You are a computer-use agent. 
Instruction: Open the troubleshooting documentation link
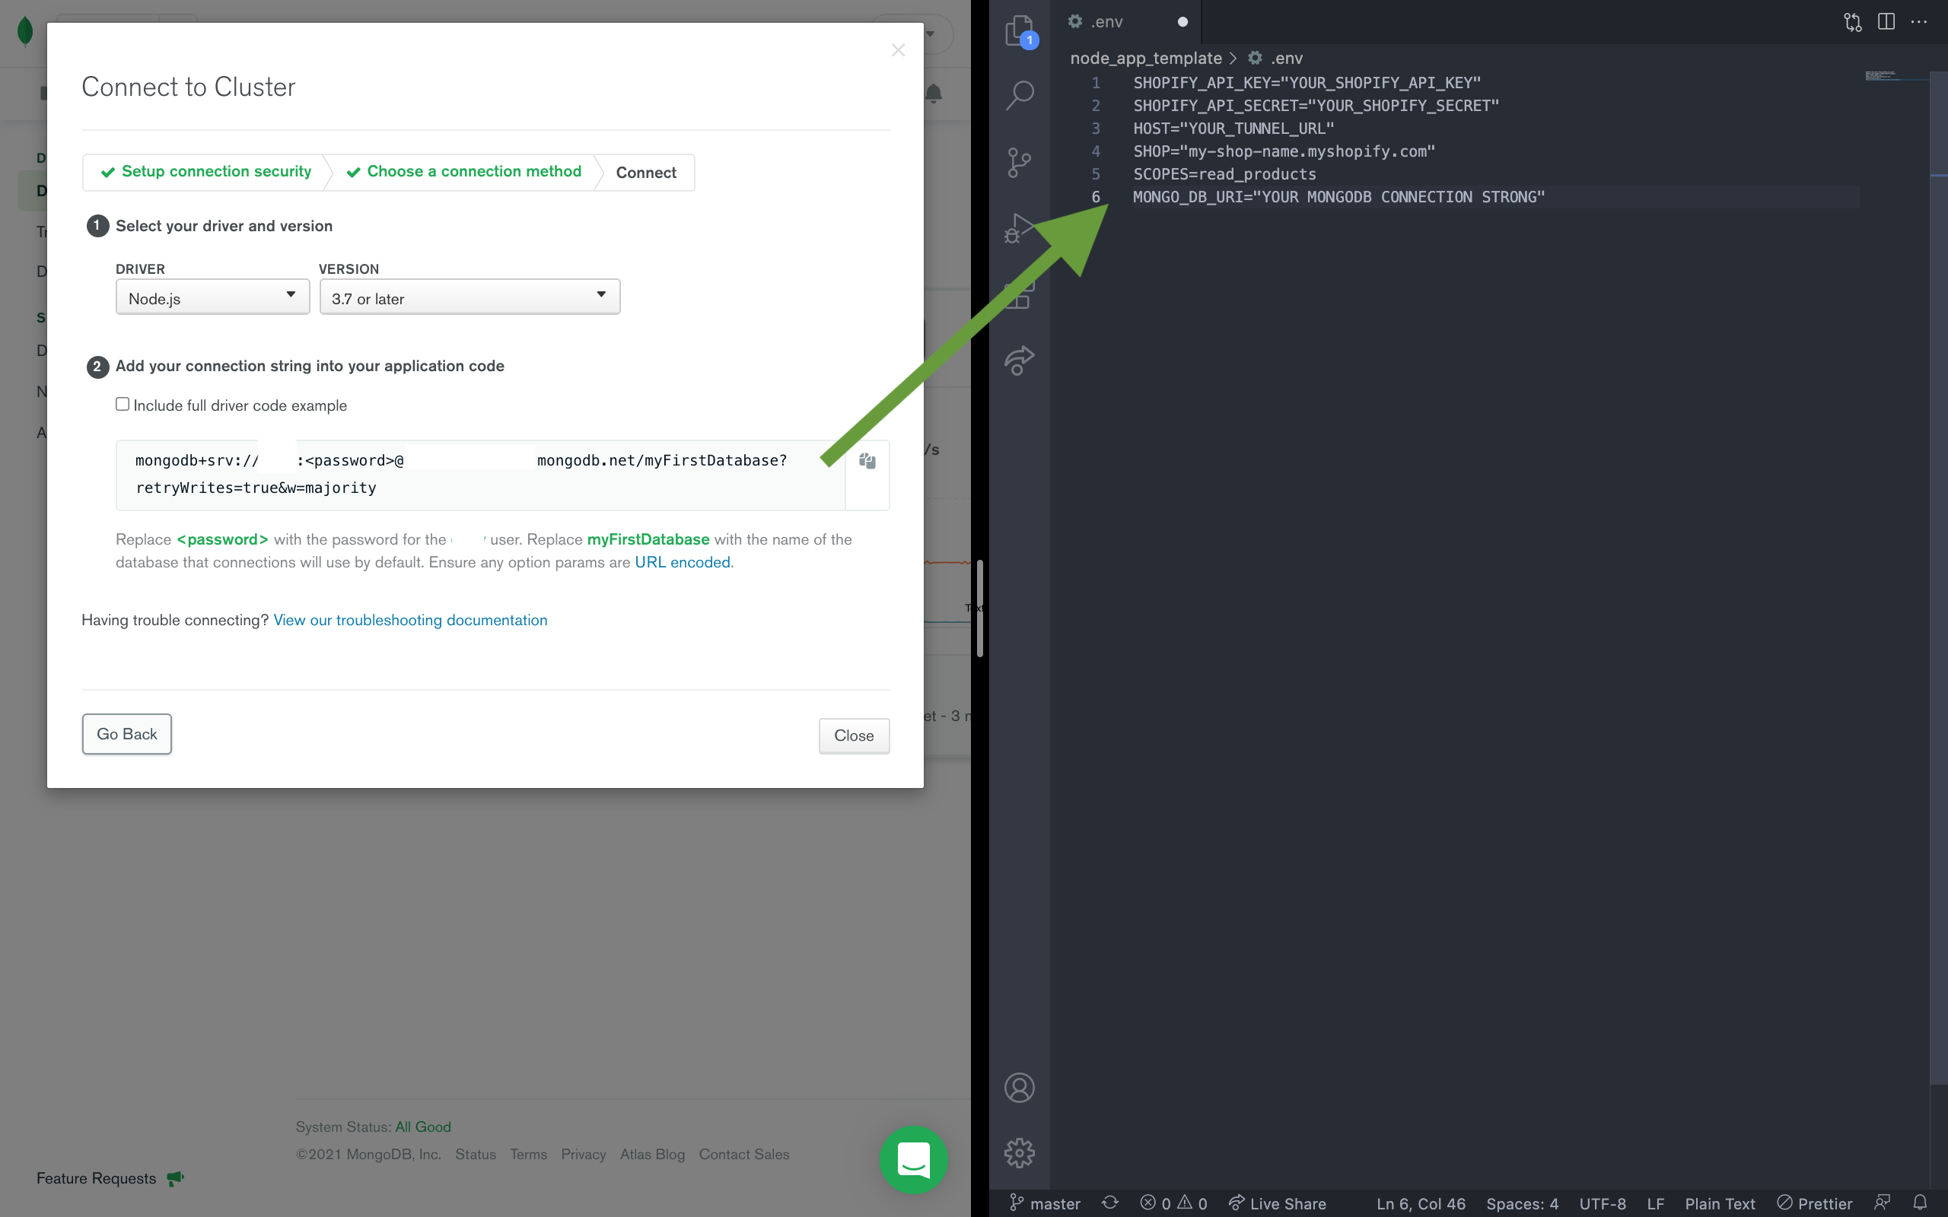tap(411, 620)
